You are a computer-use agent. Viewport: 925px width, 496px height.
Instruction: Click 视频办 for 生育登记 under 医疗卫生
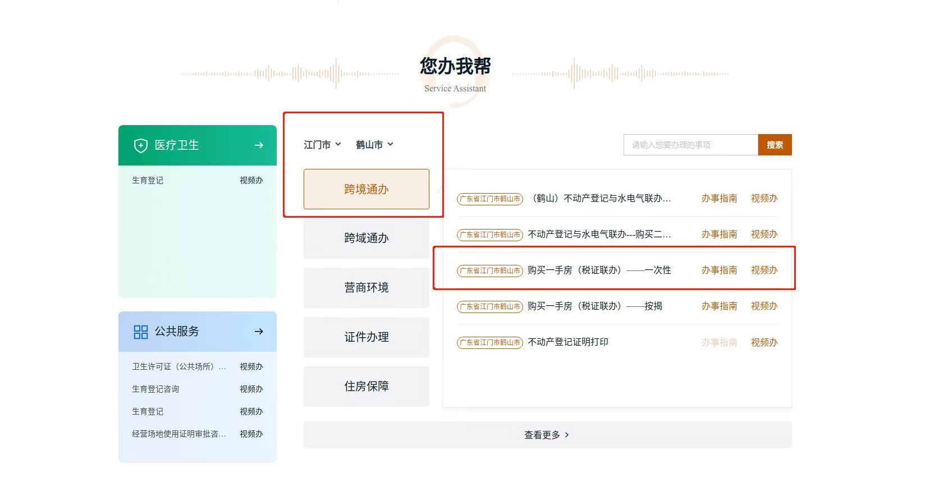pos(251,180)
